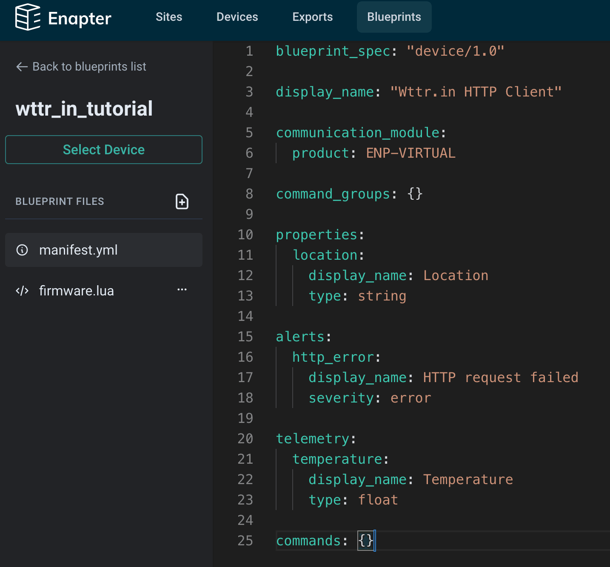Screen dimensions: 610x567
Task: Click on the ENP-VIRTUAL product value
Action: tap(410, 153)
